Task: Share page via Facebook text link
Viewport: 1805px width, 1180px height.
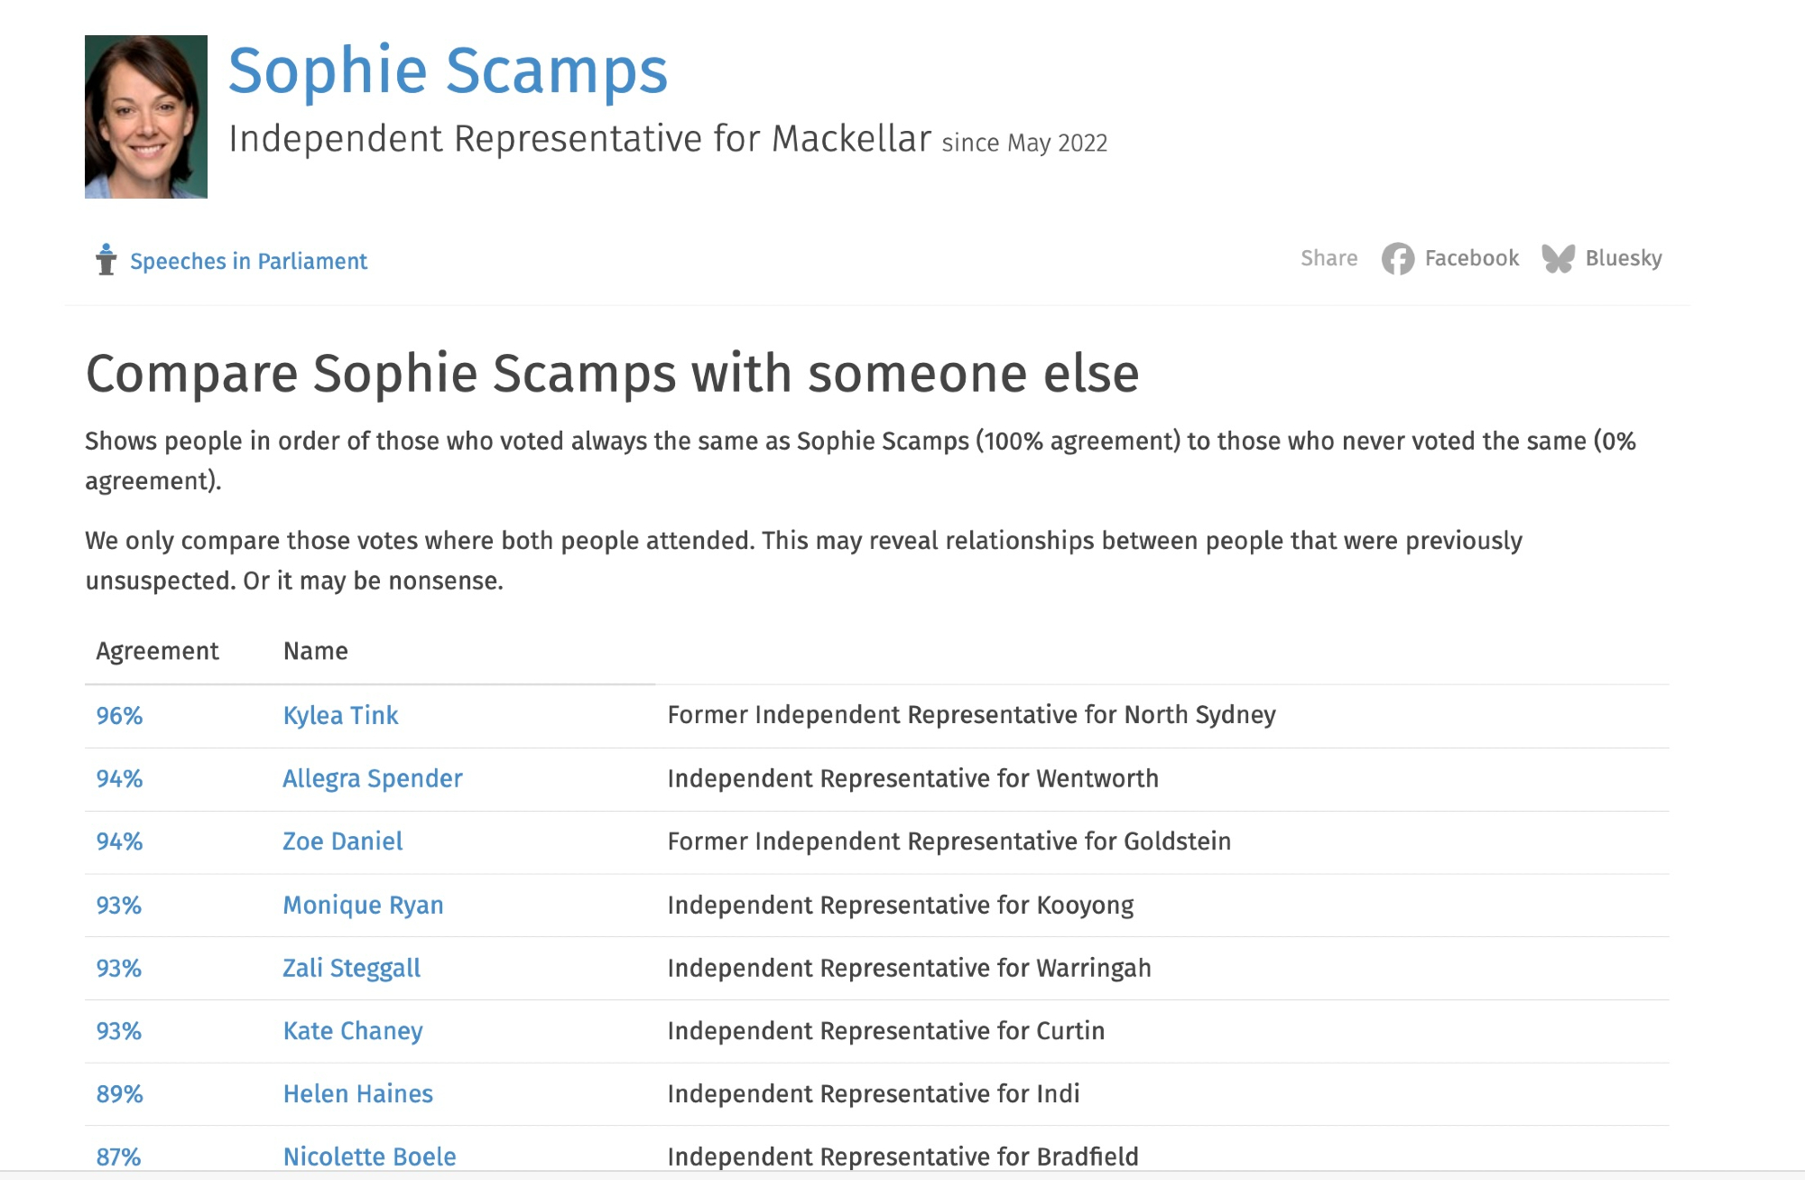Action: (x=1471, y=258)
